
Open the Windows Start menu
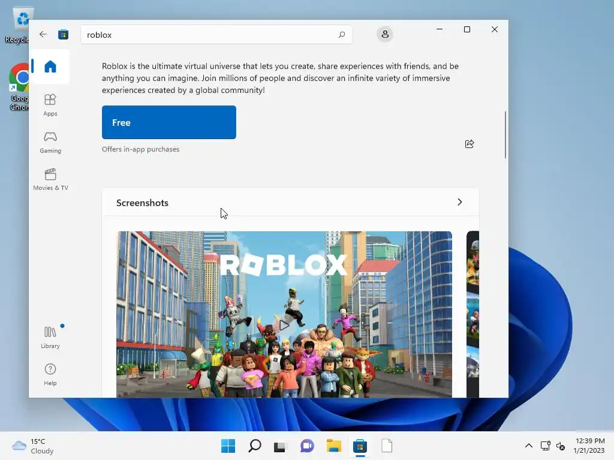(228, 446)
